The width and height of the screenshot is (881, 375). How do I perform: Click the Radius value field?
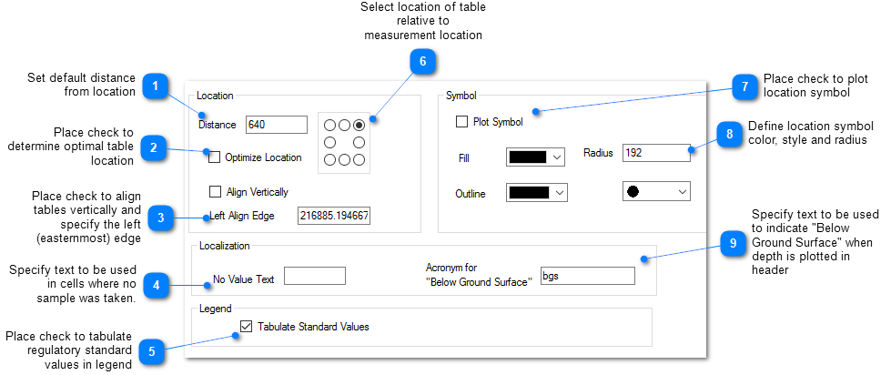tap(655, 152)
